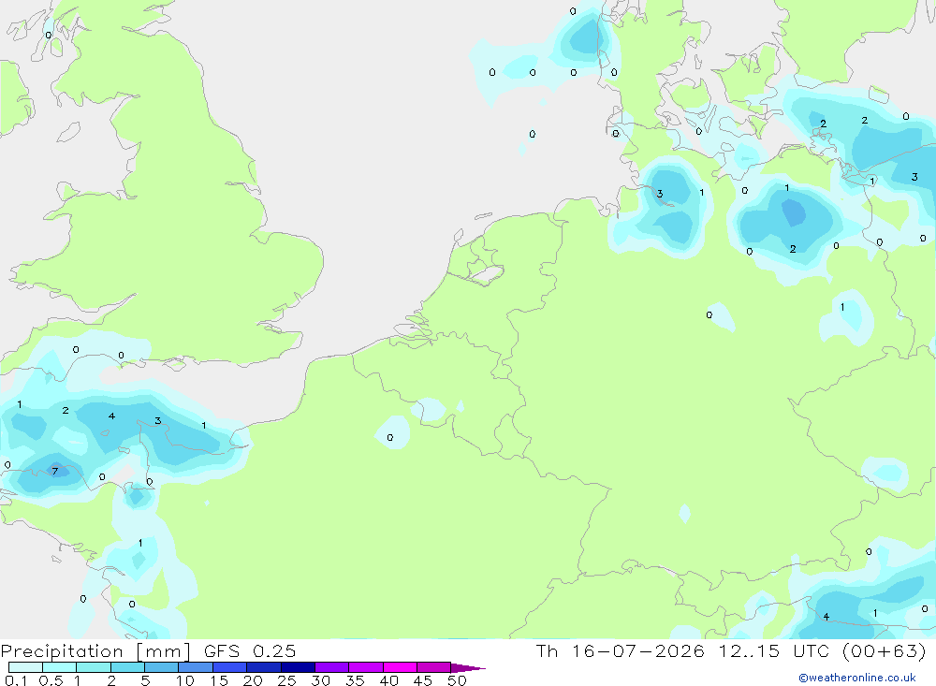
Task: Pick the 15–20 mm blue legend swatch
Action: (230, 667)
